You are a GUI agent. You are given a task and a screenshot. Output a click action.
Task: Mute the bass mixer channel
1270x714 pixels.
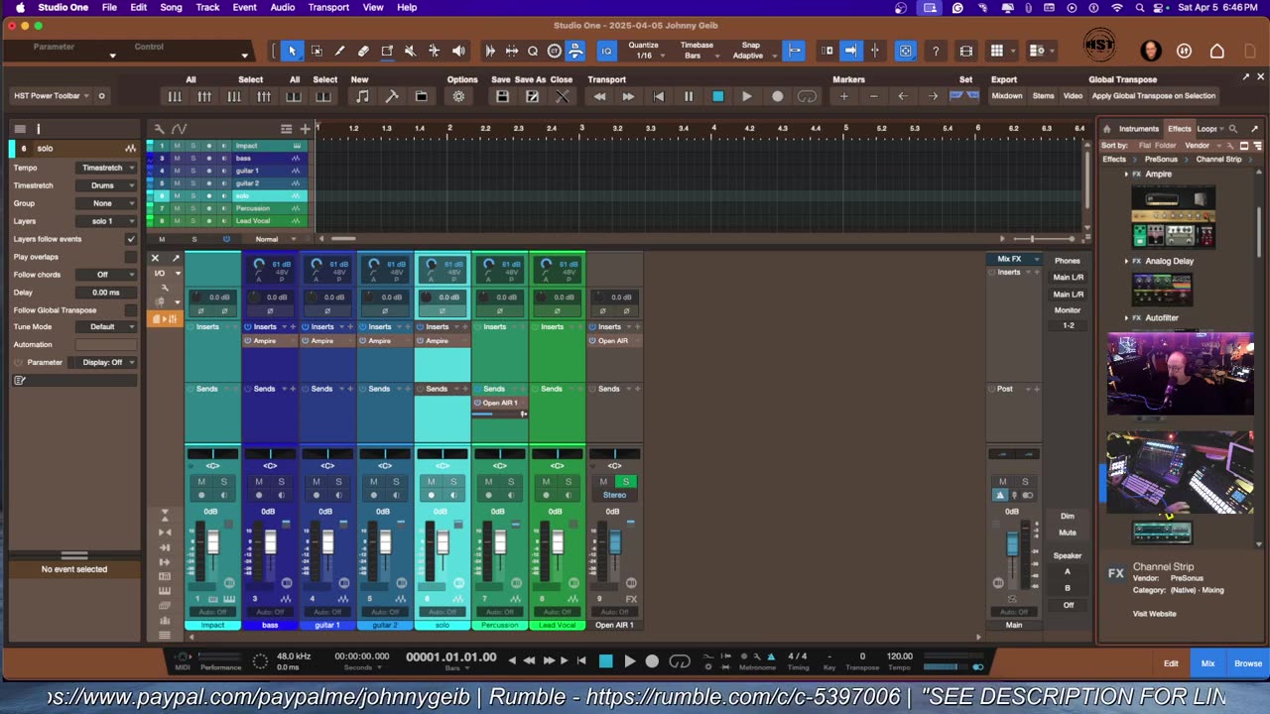click(x=259, y=482)
